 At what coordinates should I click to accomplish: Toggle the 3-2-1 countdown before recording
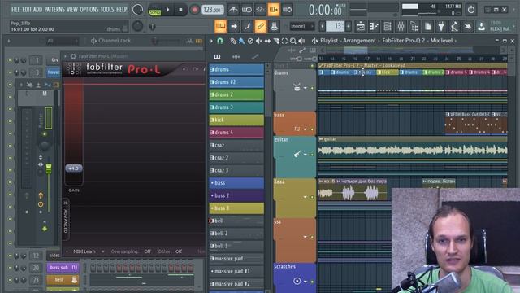point(260,10)
